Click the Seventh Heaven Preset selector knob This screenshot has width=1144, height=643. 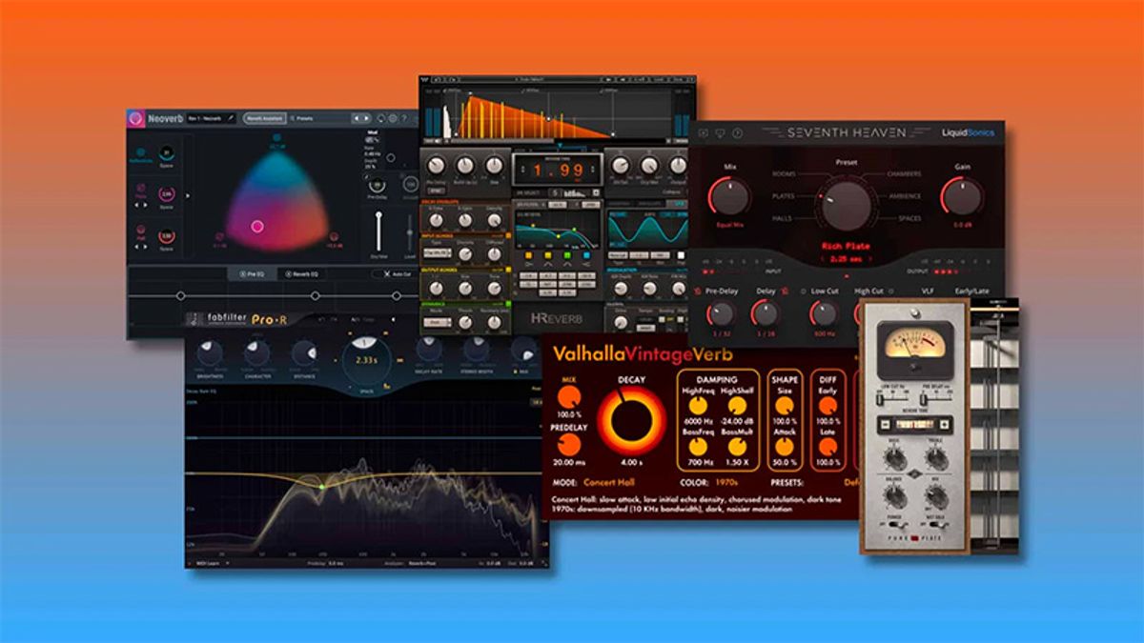point(846,204)
